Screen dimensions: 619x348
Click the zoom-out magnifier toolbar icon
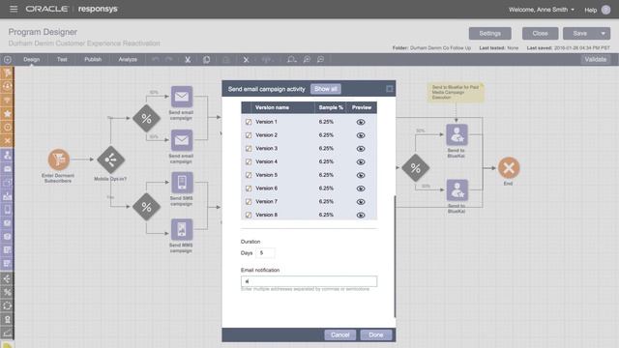pos(320,60)
